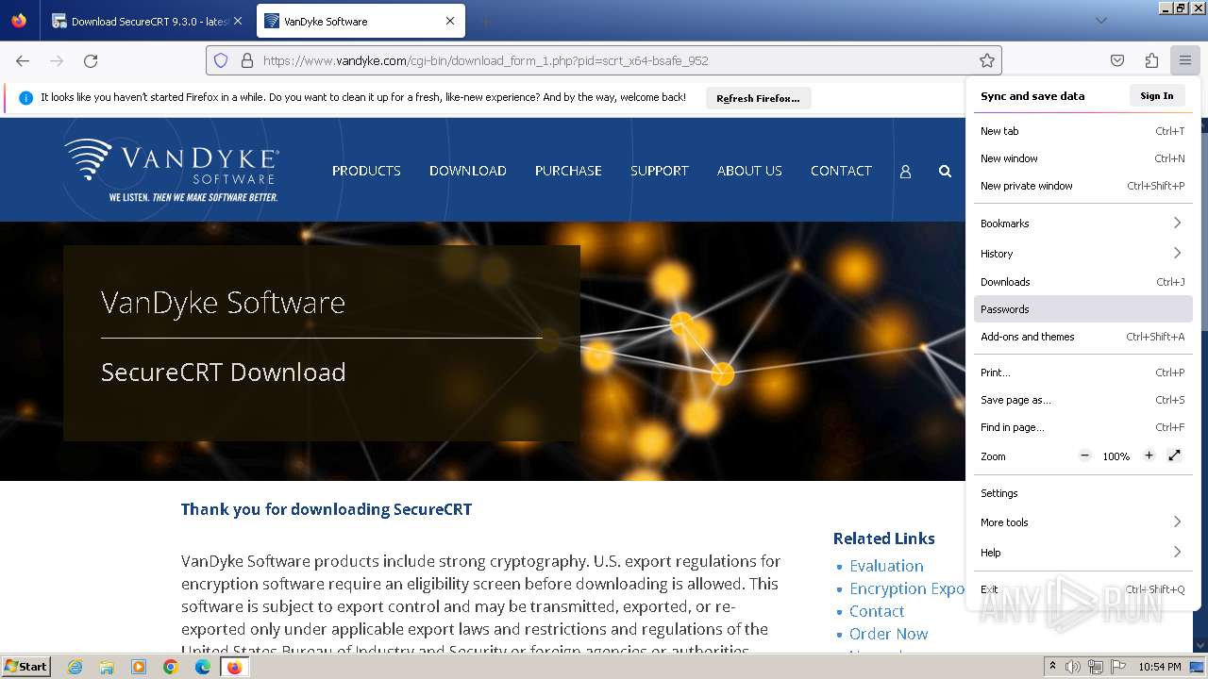Expand the History submenu
The width and height of the screenshot is (1208, 679).
click(1082, 253)
